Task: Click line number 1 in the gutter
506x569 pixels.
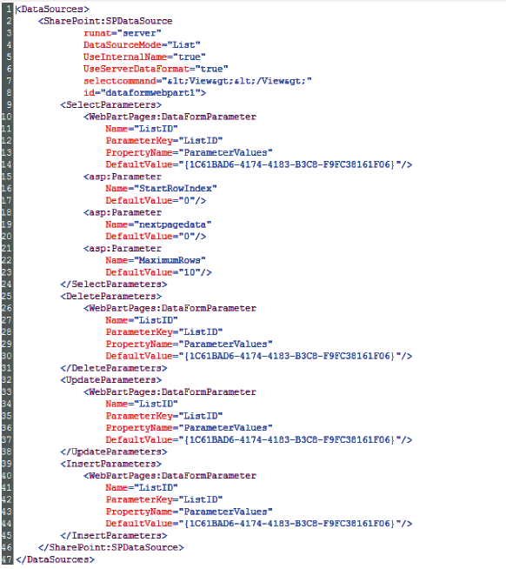Action: click(9, 9)
